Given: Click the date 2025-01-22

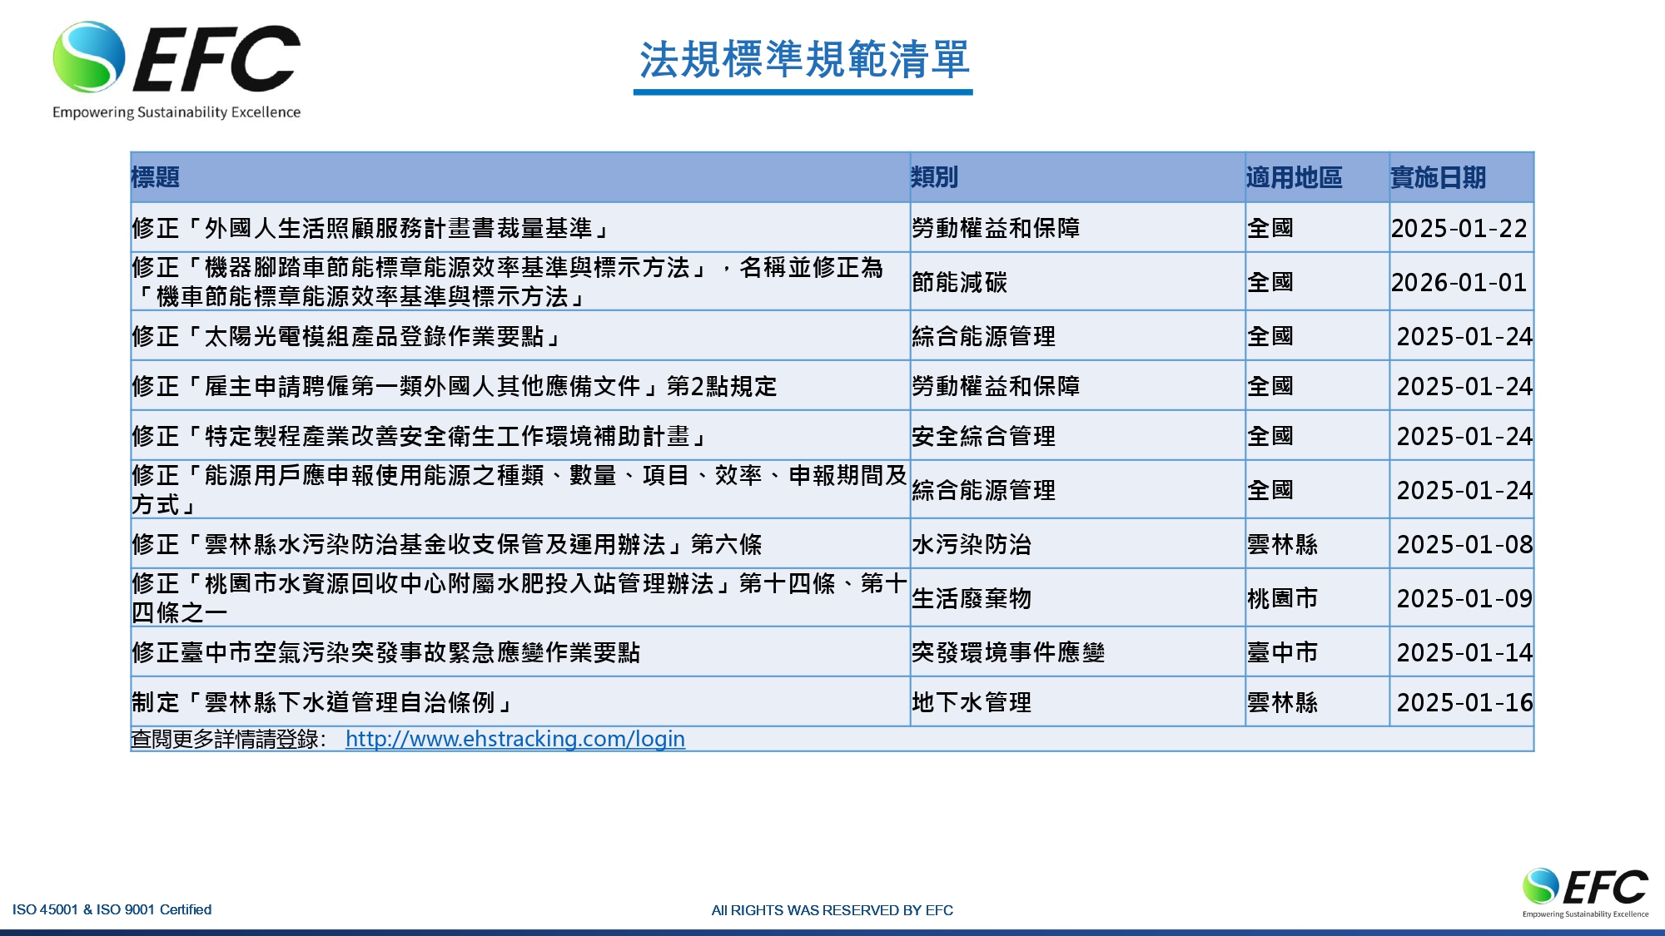Looking at the screenshot, I should click(1459, 228).
